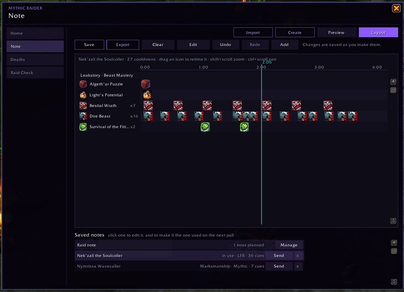Screen dimensions: 404x292
Task: Open the Home section in the sidebar
Action: coord(35,33)
